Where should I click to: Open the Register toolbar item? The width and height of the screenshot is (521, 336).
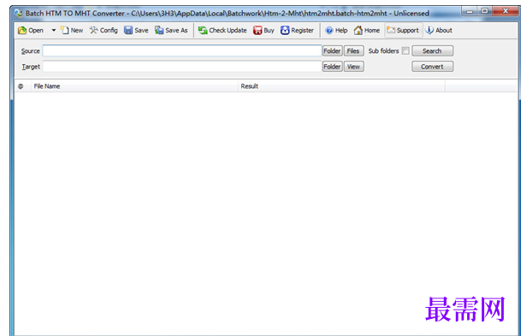tap(297, 30)
